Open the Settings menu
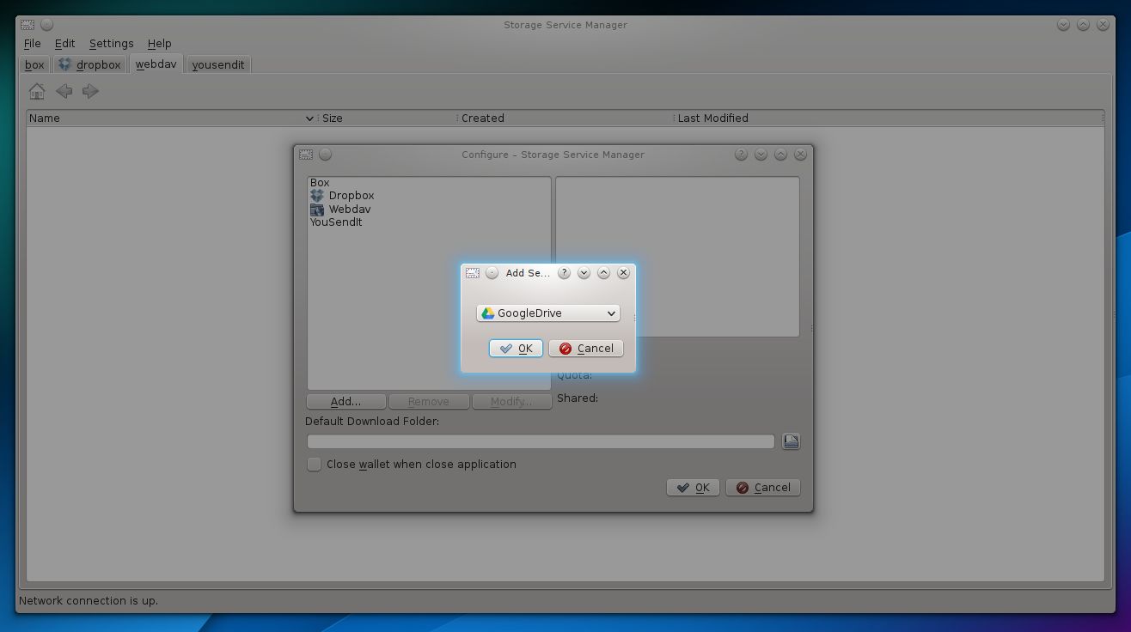Viewport: 1131px width, 632px height. click(112, 43)
